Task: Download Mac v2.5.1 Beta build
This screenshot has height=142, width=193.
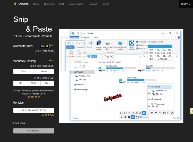Action: [34, 110]
